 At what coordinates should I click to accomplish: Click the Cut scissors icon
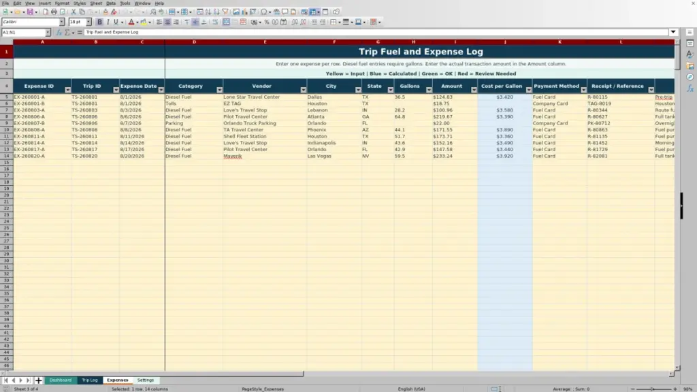(x=74, y=12)
